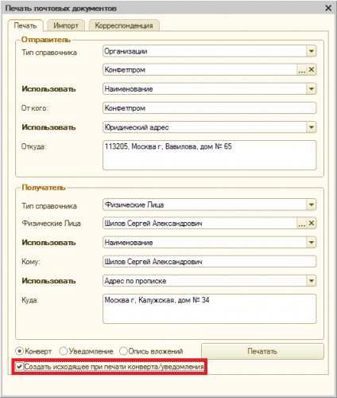Select the Конверт radio button
Image resolution: width=337 pixels, height=398 pixels.
coord(20,351)
